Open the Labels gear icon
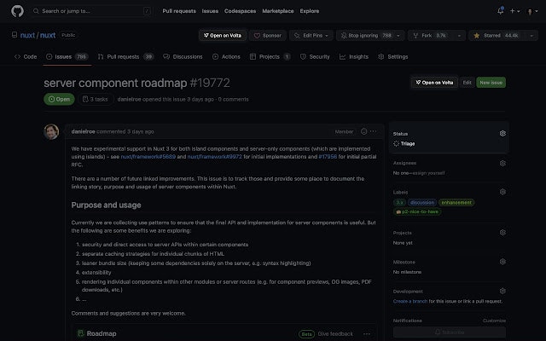This screenshot has height=341, width=546. 502,192
